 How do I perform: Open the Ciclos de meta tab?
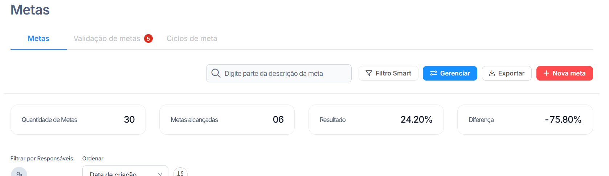pos(192,38)
